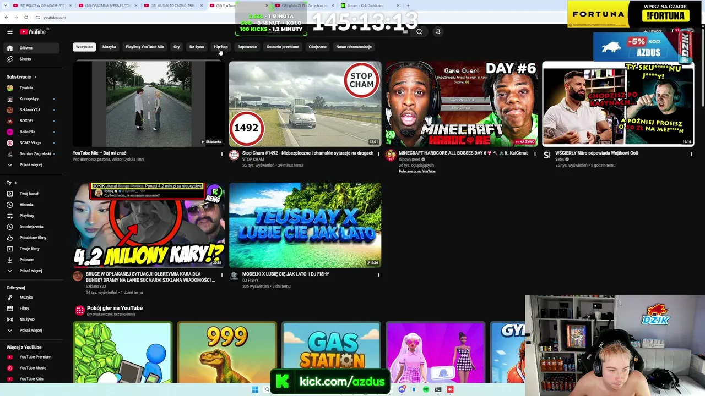Open more options for MODELKI X LUBIĘ CIĘ video

click(x=378, y=275)
